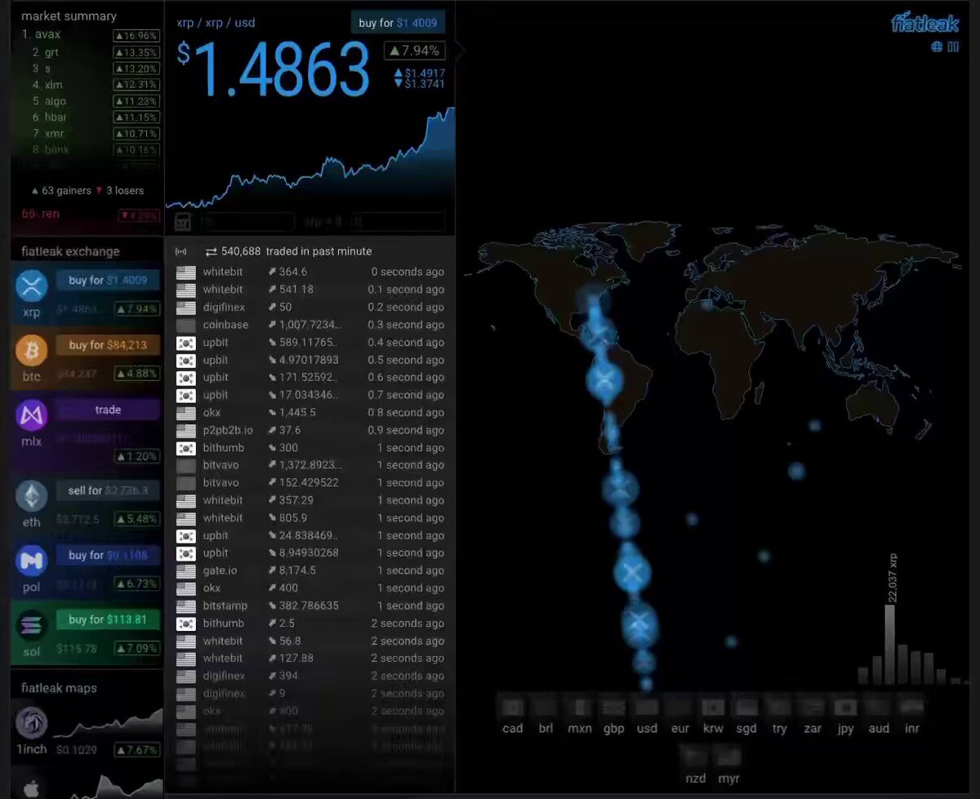
Task: Click the 7.94% change badge beside price
Action: 415,51
